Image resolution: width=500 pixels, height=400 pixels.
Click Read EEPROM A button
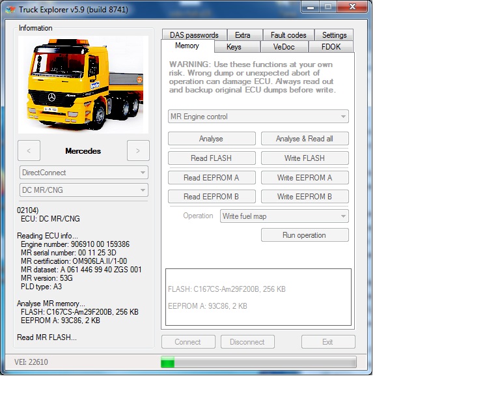212,178
